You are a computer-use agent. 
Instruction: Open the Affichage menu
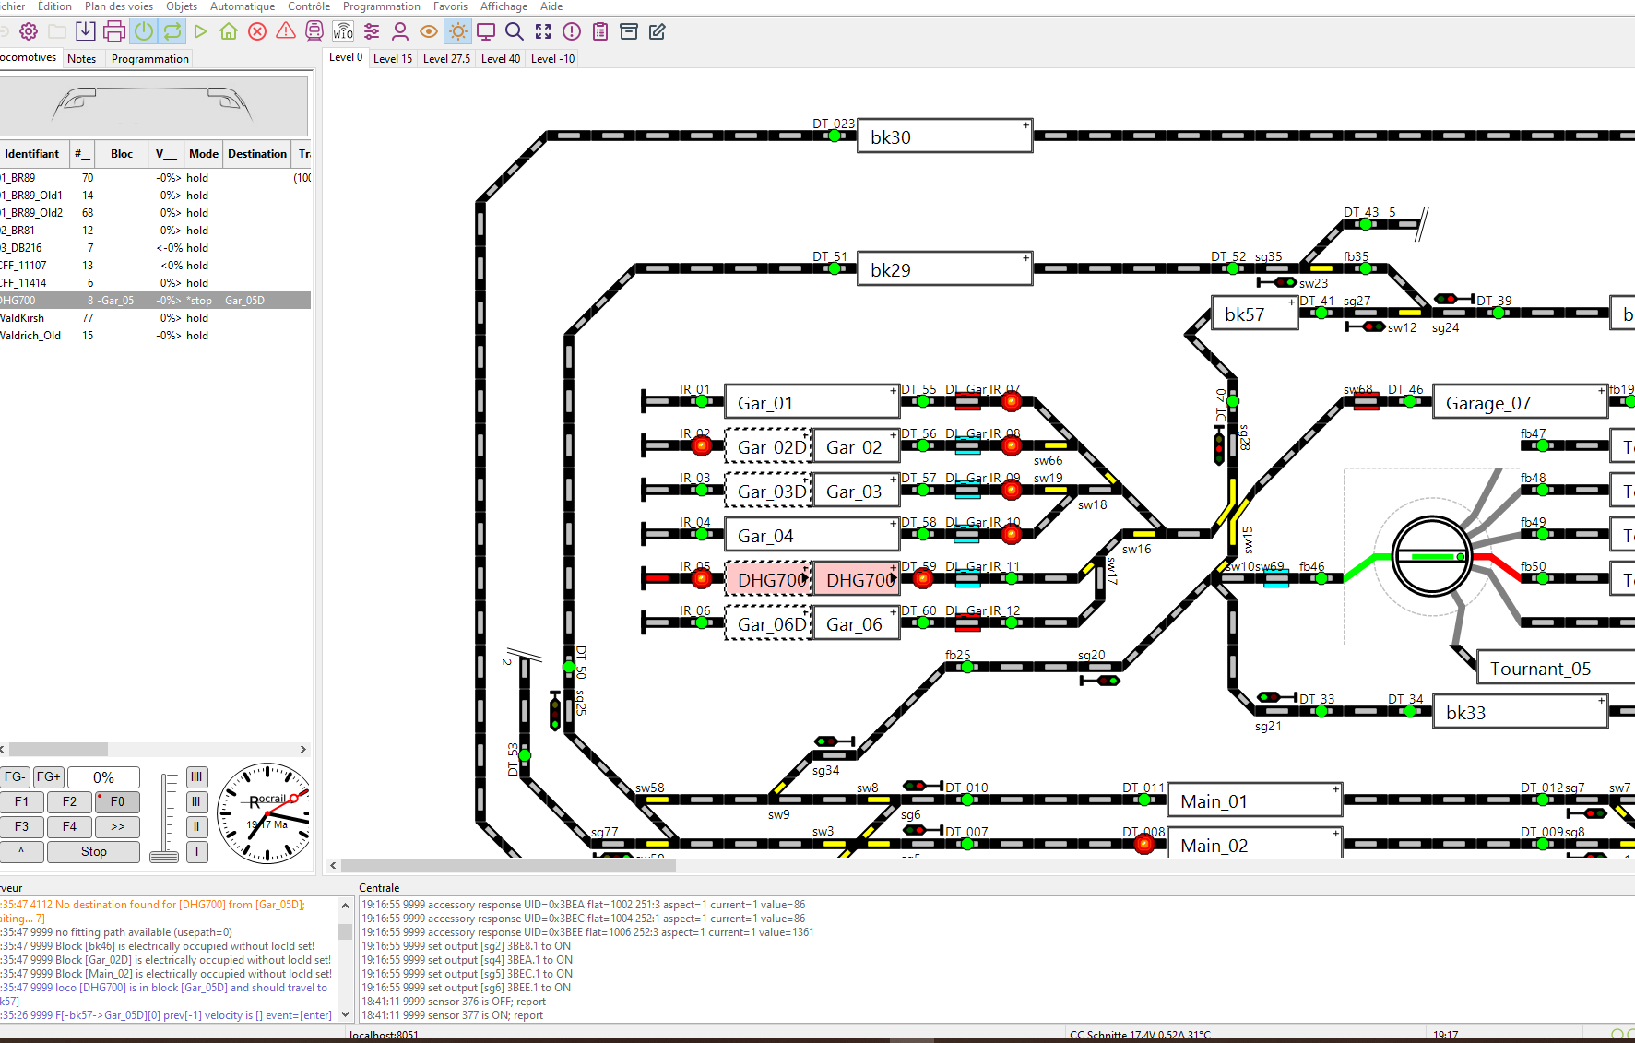coord(504,6)
